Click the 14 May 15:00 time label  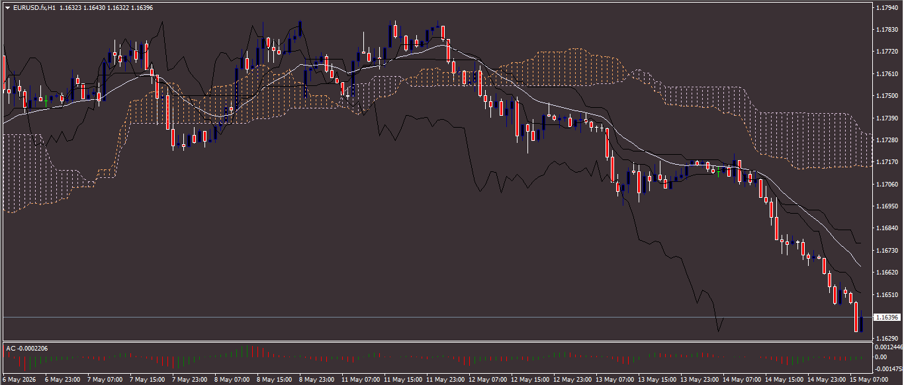(784, 380)
